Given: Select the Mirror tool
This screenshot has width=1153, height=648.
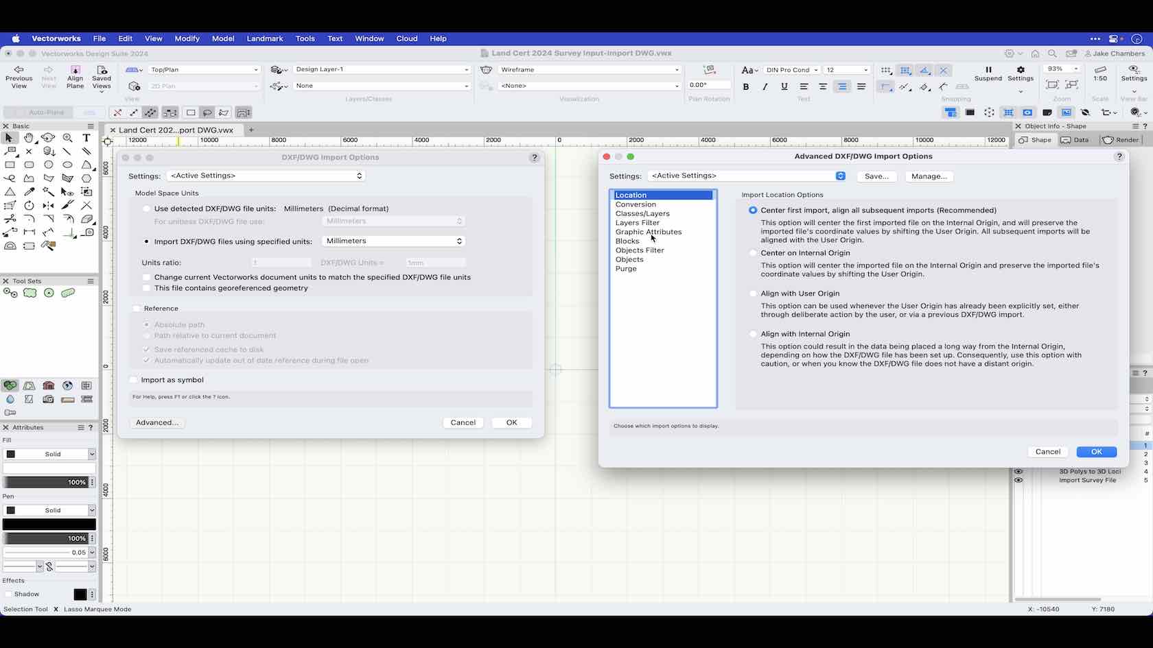Looking at the screenshot, I should [x=48, y=205].
